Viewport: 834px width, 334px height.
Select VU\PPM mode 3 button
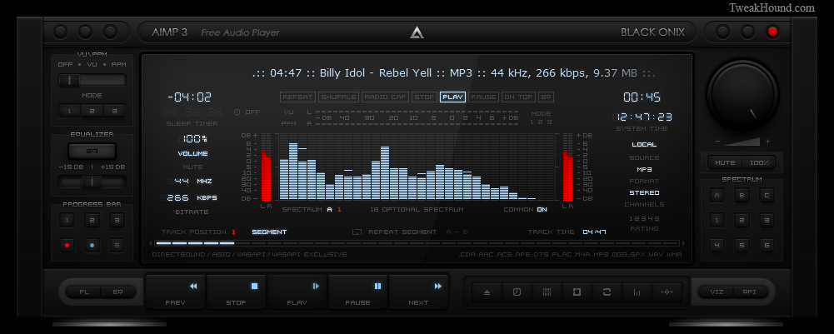114,111
